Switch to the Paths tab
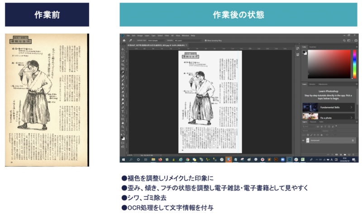Screen dimensions: 362x214 pos(321,122)
